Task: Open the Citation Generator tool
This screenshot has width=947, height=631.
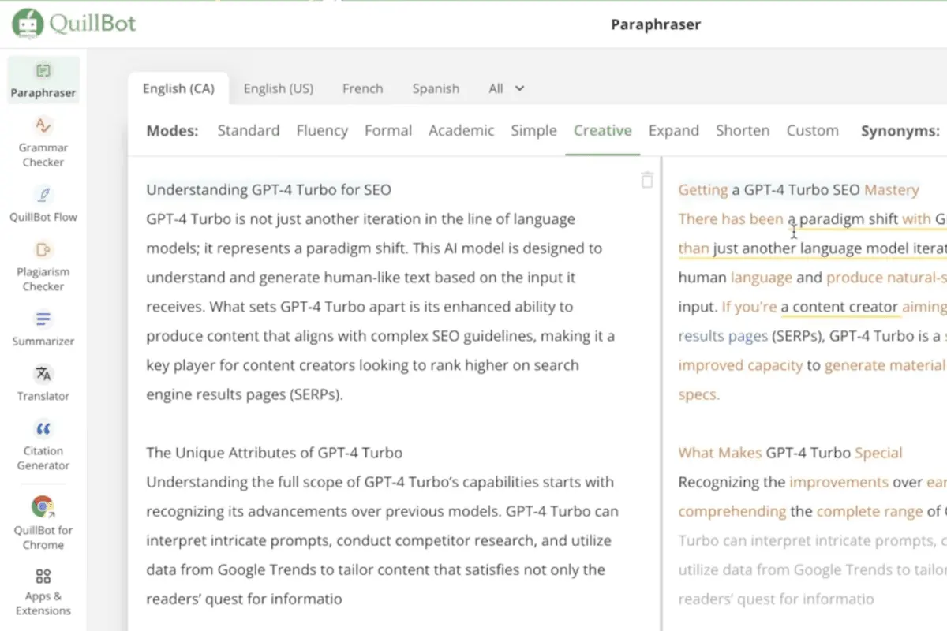Action: coord(43,445)
